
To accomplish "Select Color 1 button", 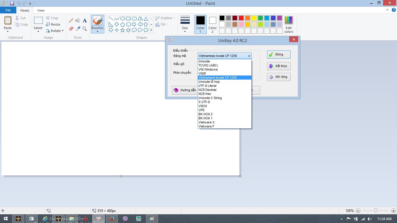I will [200, 24].
